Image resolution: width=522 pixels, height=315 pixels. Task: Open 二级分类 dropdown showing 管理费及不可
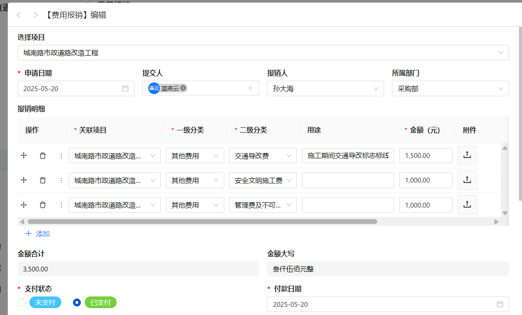coord(263,205)
